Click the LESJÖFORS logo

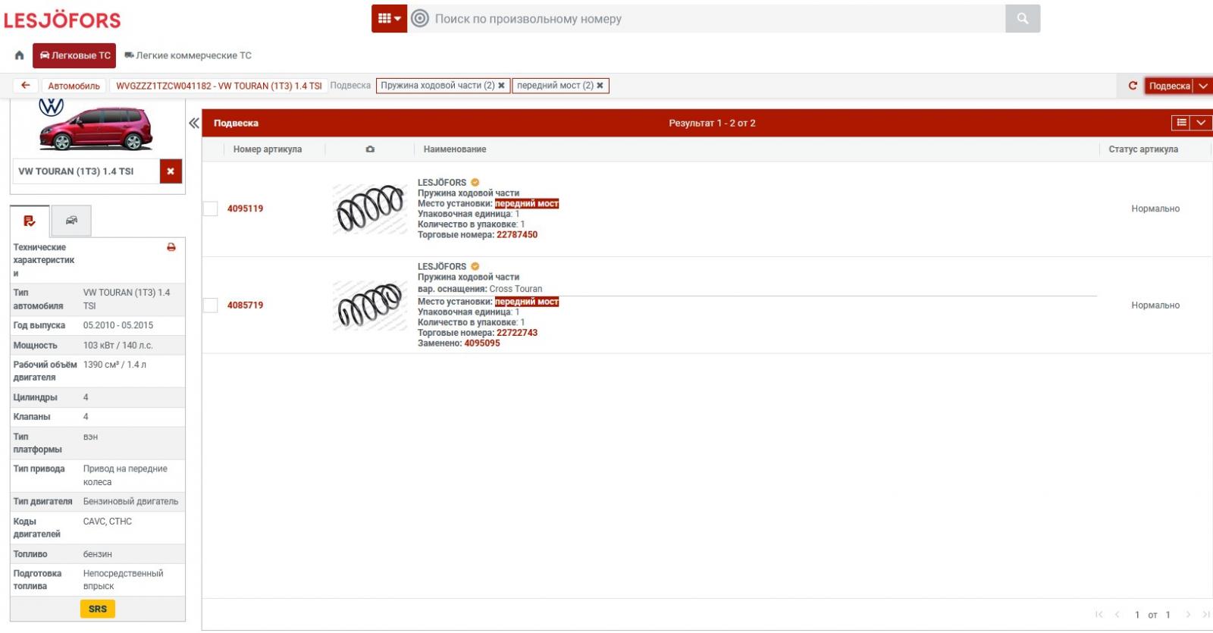pos(62,20)
